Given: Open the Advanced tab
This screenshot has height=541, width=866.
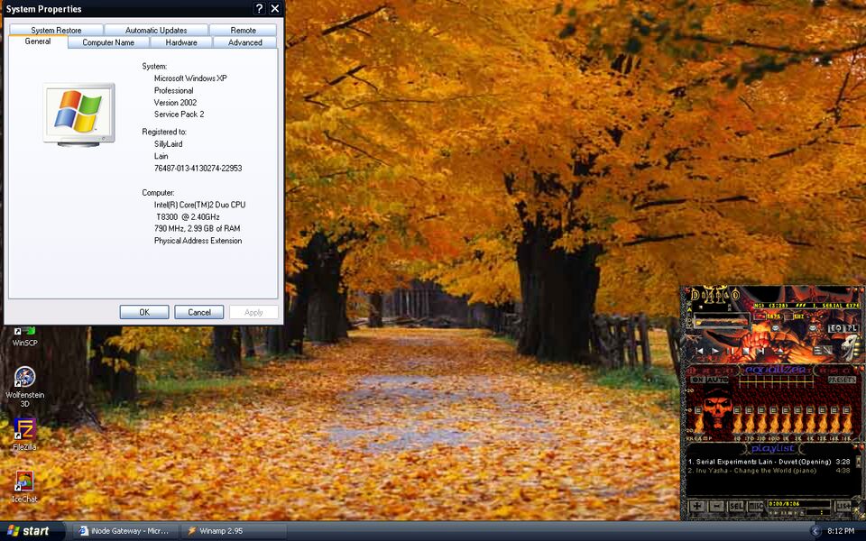Looking at the screenshot, I should tap(245, 42).
